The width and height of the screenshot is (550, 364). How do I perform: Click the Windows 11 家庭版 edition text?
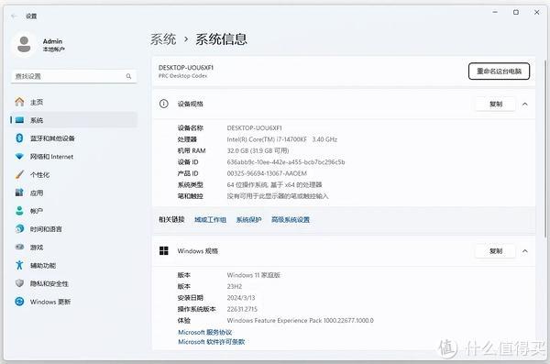click(254, 275)
